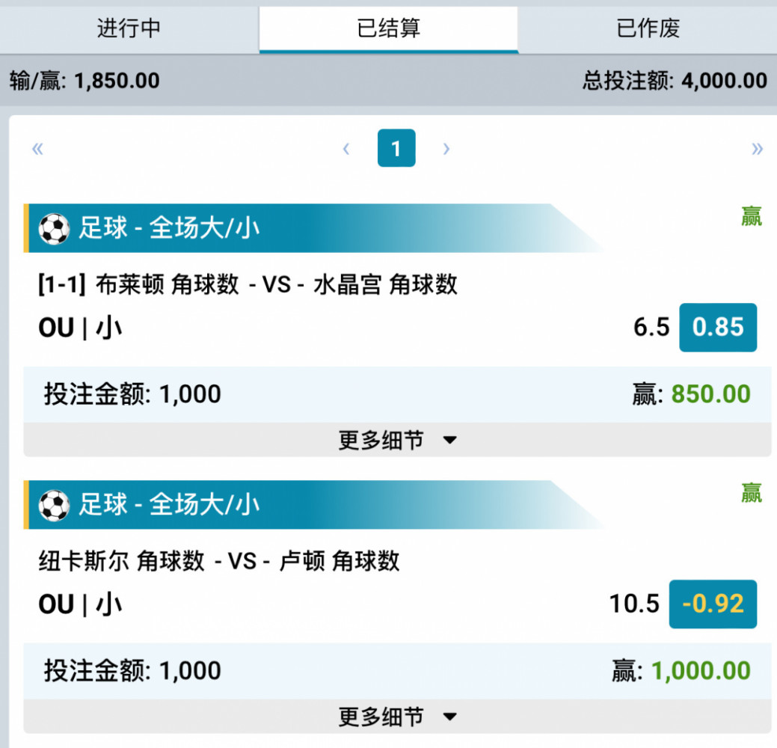Click soccer ball icon in second bet header
Image resolution: width=777 pixels, height=748 pixels.
point(54,505)
